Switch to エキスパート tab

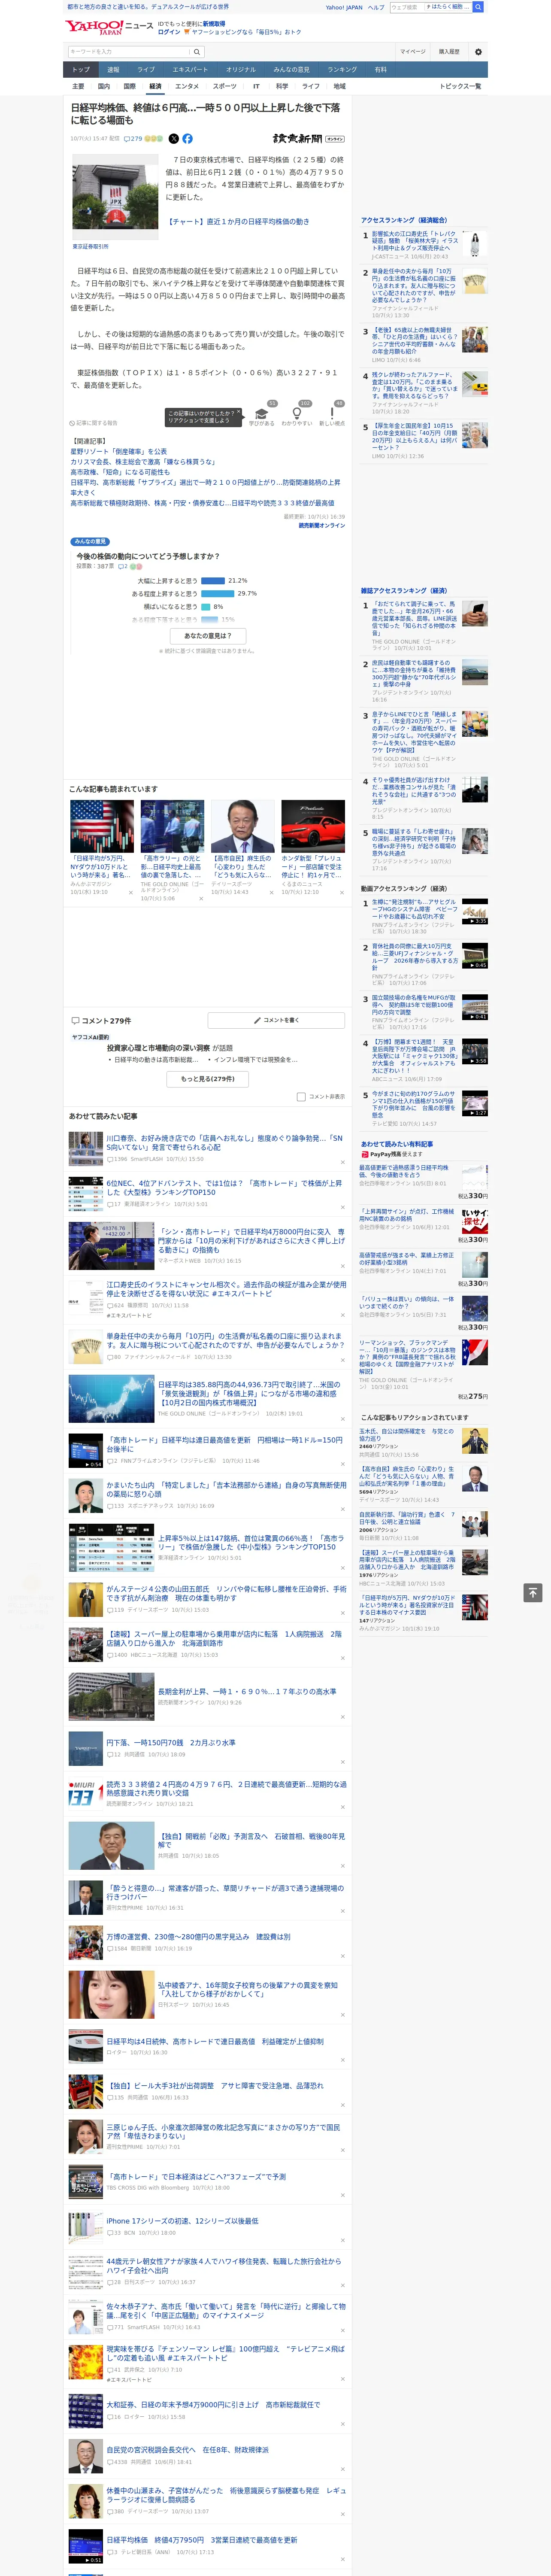click(x=190, y=70)
